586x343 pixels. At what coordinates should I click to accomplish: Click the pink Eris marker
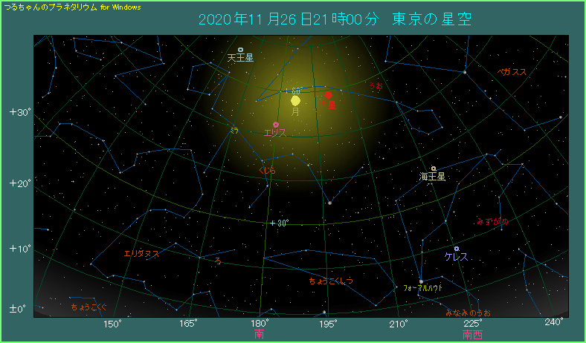click(x=276, y=125)
